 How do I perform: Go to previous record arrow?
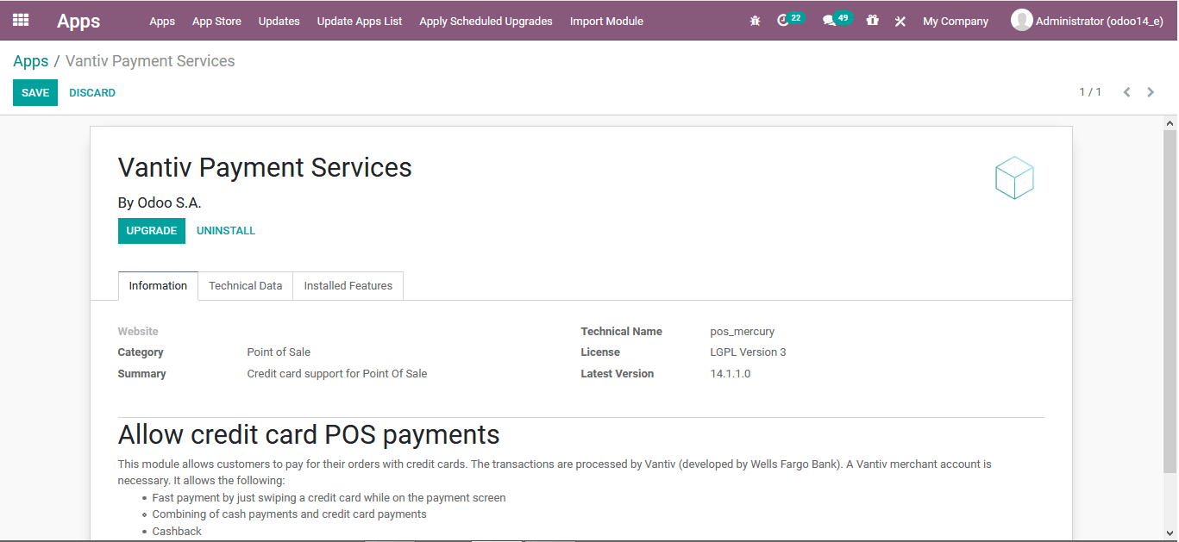tap(1126, 92)
